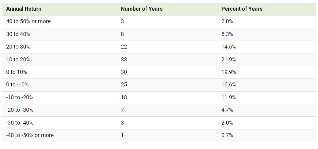Select the "0 to -10%" row label
The height and width of the screenshot is (149, 318).
(x=17, y=85)
